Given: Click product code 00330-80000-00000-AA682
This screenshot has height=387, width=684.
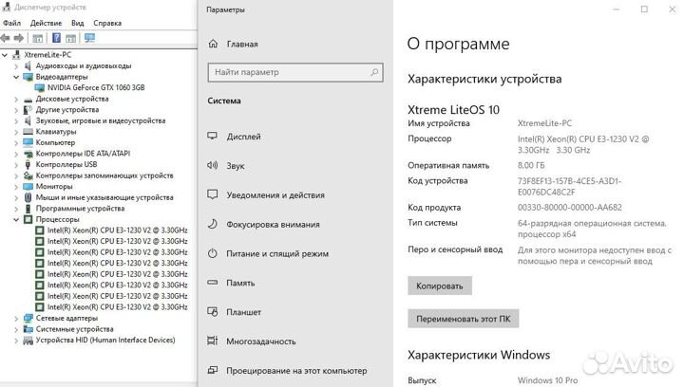Looking at the screenshot, I should [570, 207].
